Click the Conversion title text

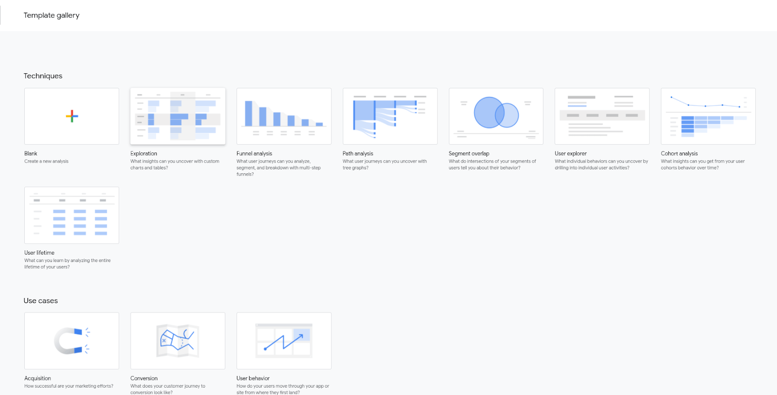click(144, 379)
